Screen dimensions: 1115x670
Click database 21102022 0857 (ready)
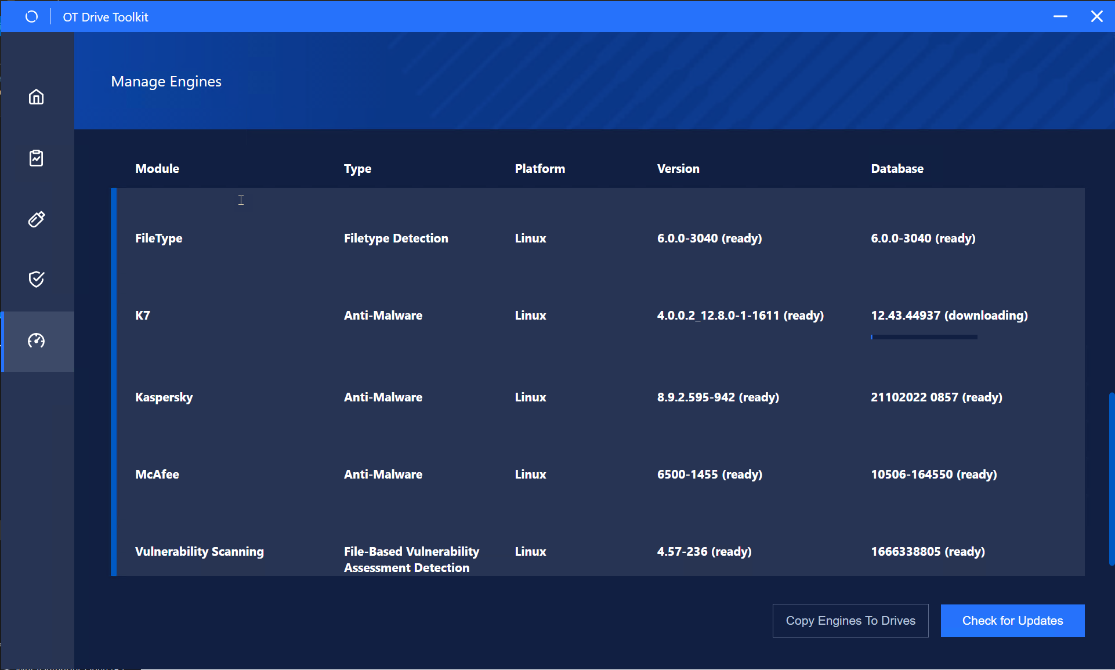click(x=936, y=397)
